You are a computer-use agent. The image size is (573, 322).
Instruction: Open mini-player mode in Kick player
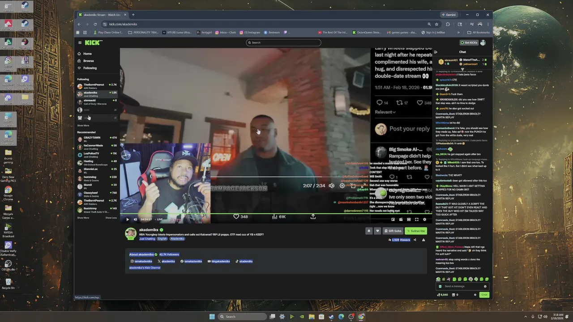(393, 220)
